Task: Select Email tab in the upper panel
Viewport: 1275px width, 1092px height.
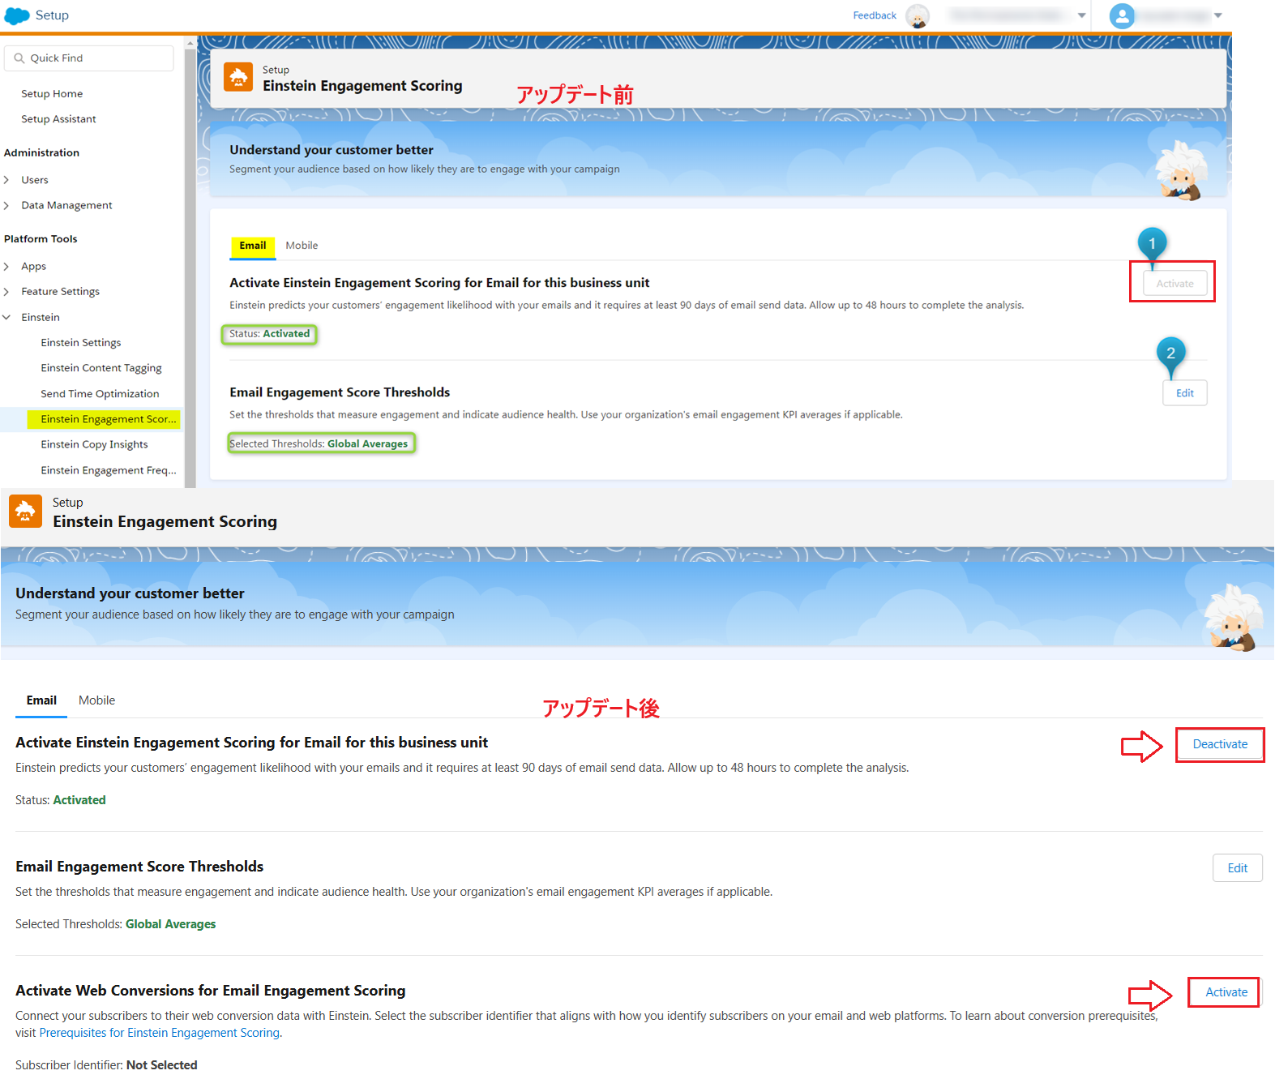Action: [253, 246]
